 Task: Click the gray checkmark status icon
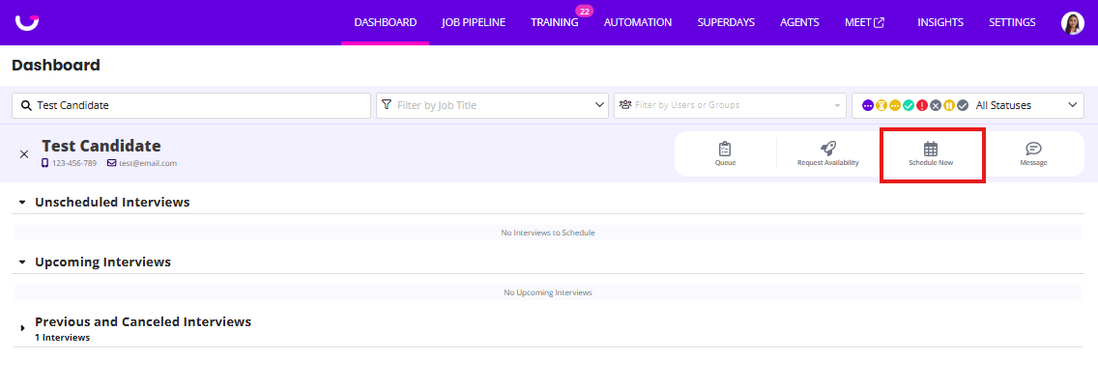pyautogui.click(x=963, y=105)
